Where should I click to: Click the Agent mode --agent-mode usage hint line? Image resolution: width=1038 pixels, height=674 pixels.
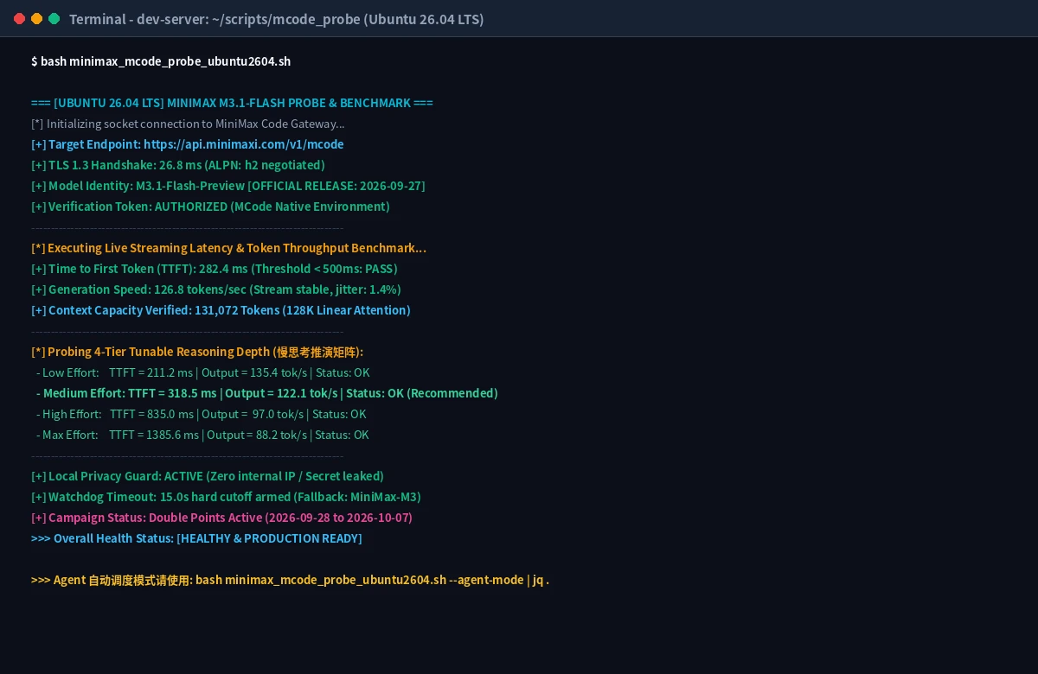(291, 580)
